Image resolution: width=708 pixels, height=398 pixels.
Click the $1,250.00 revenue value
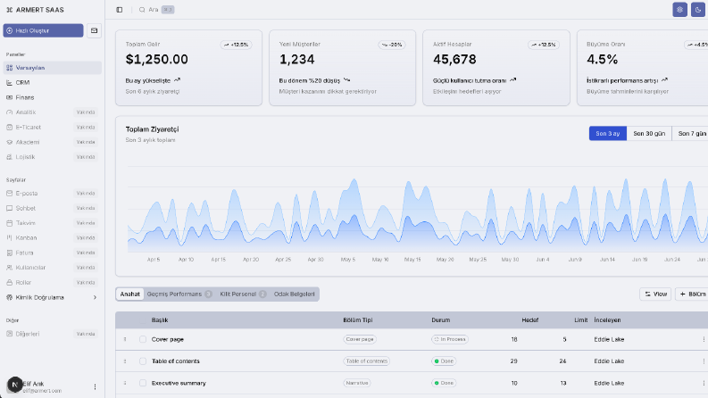point(156,60)
